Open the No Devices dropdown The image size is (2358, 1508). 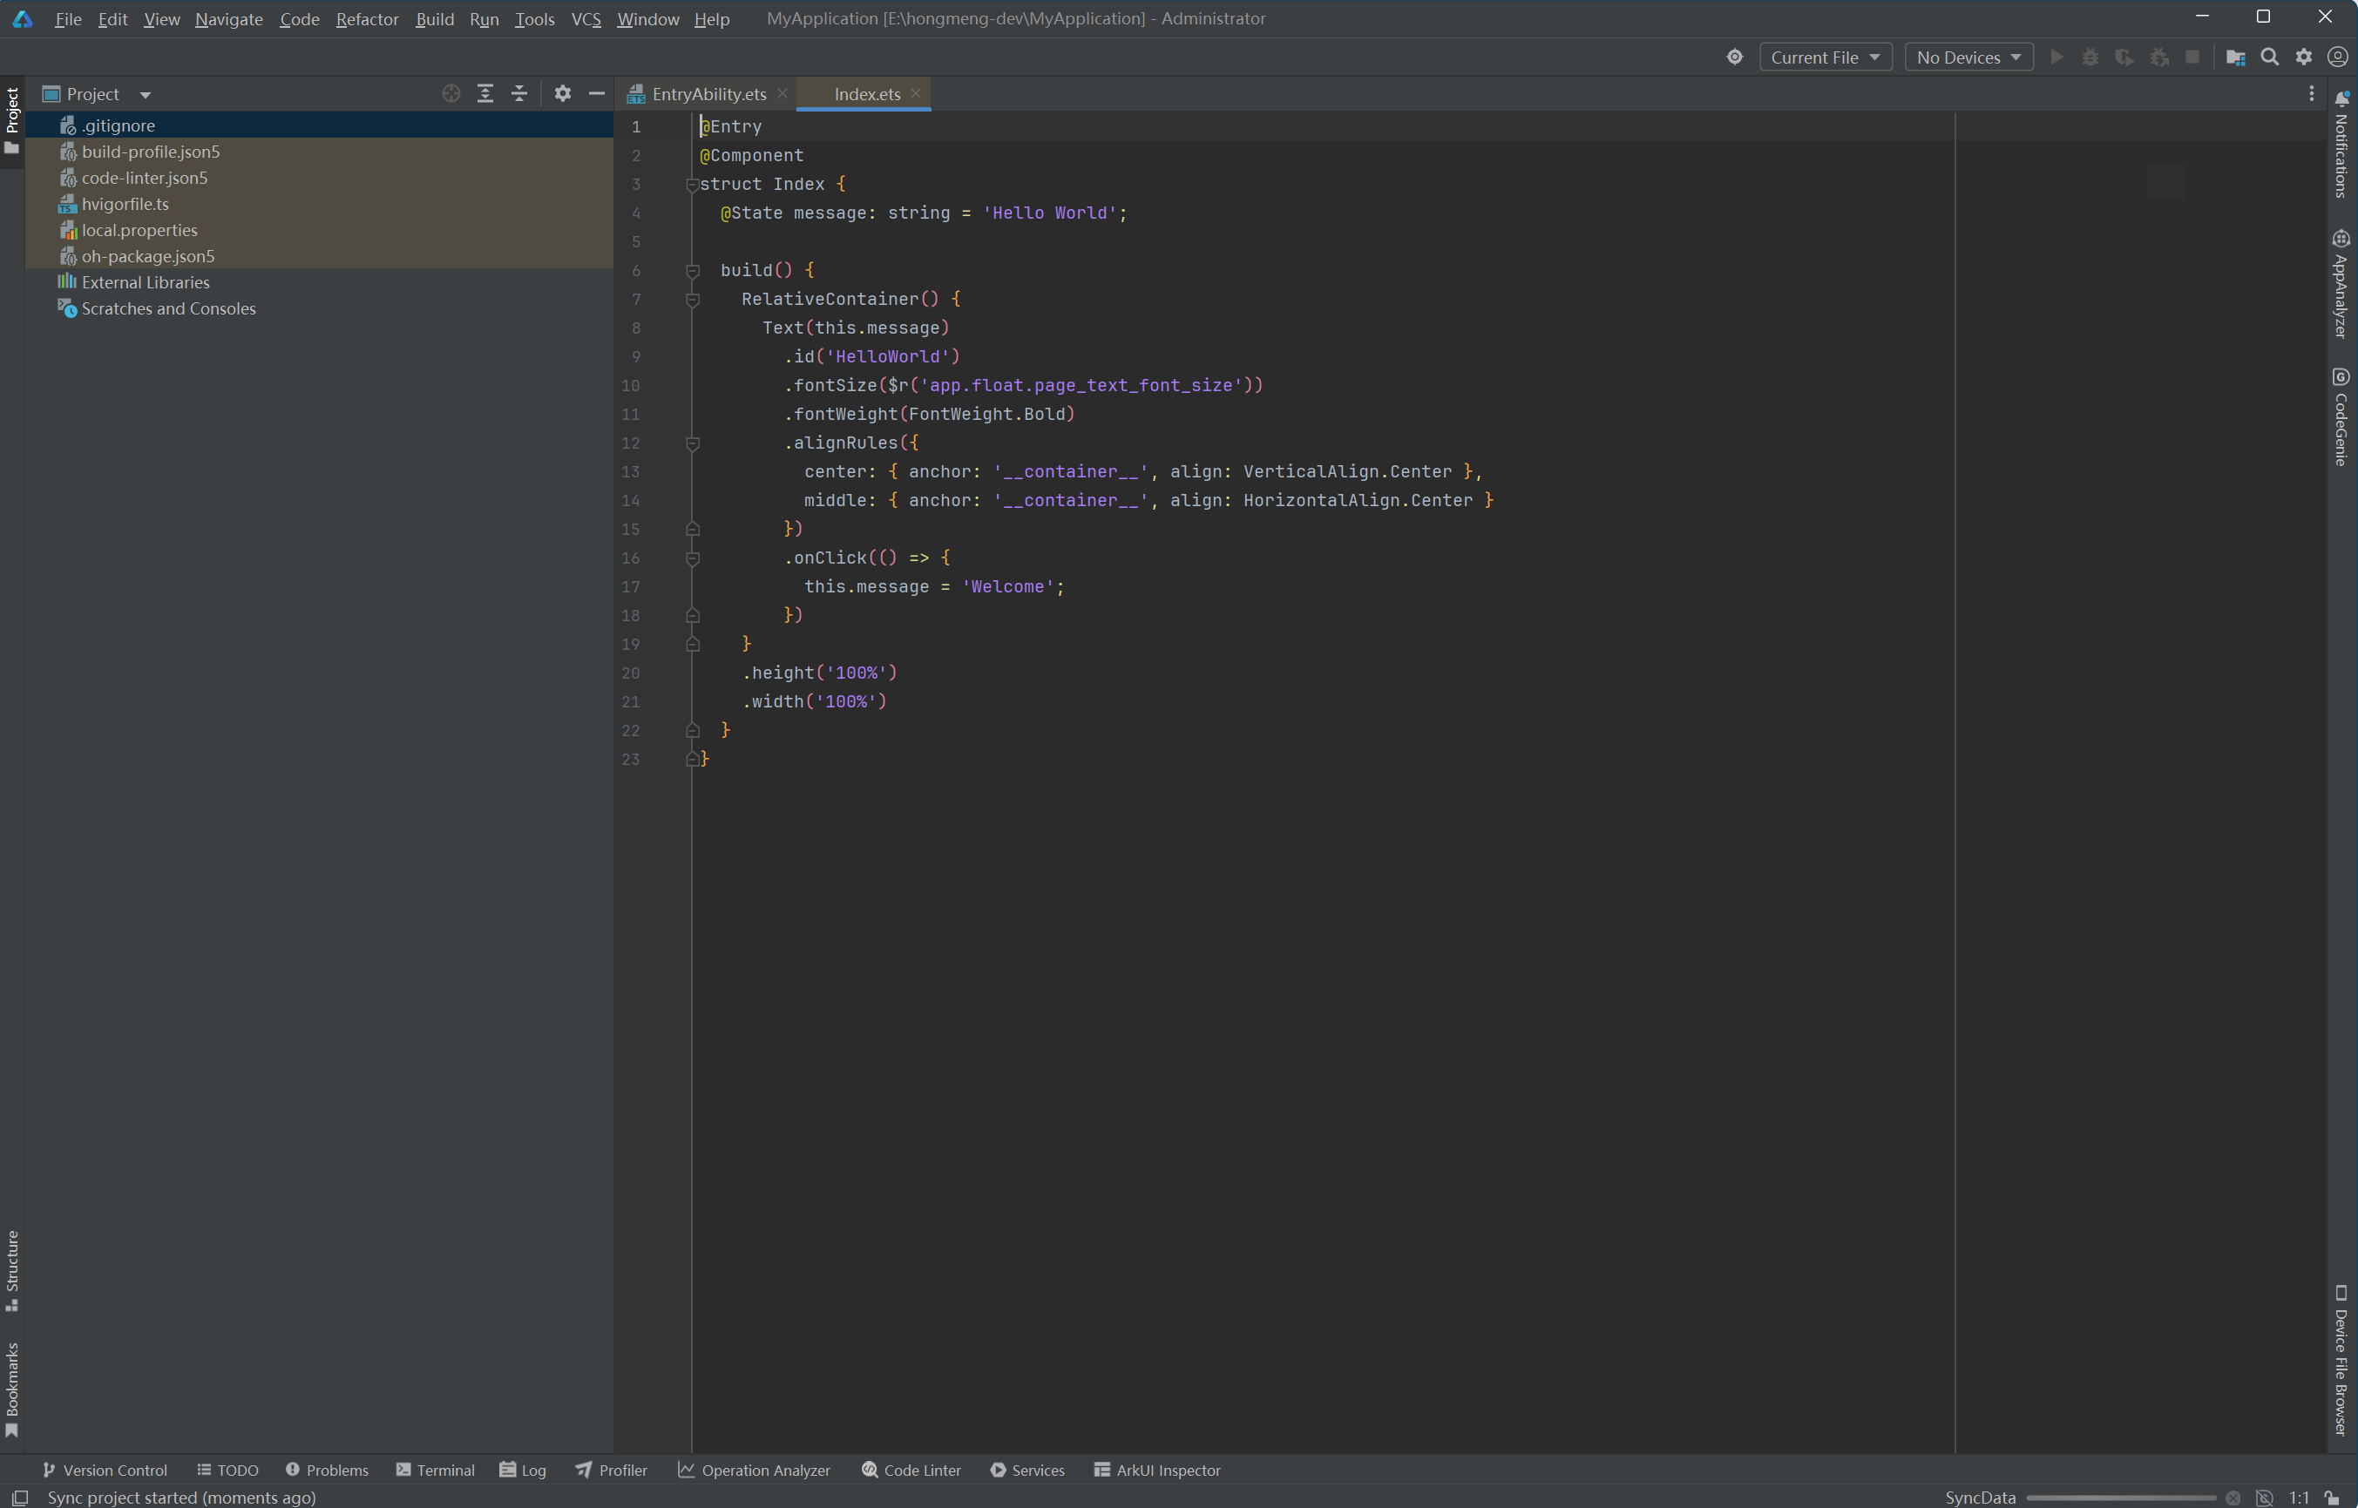point(1968,57)
